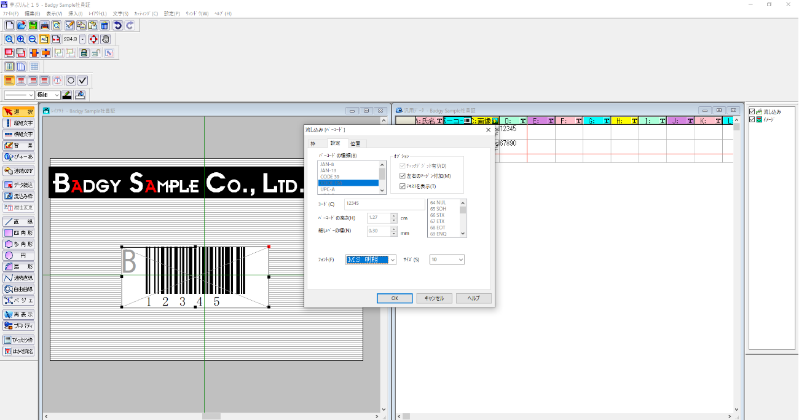The image size is (799, 420).
Task: Select the 選択 arrow tool
Action: 18,112
